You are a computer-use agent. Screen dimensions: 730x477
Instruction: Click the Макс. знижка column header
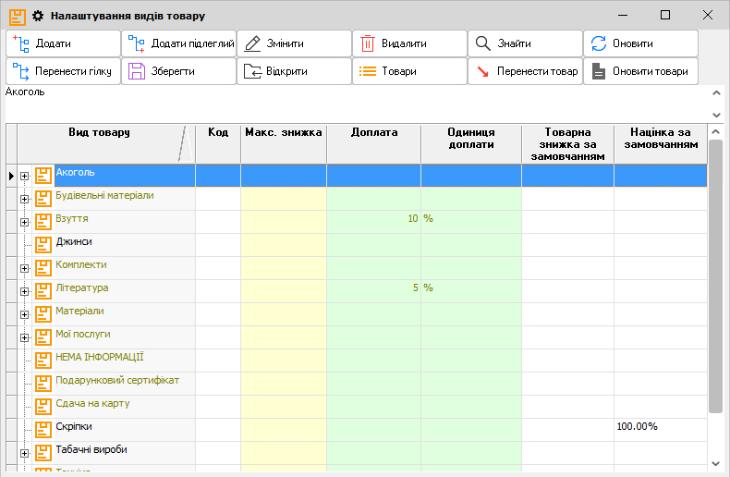point(283,133)
